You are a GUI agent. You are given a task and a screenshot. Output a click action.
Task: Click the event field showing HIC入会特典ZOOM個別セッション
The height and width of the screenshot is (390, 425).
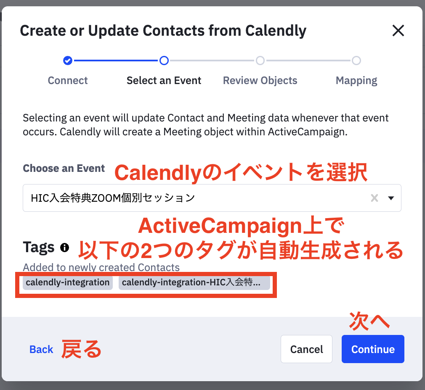(212, 198)
